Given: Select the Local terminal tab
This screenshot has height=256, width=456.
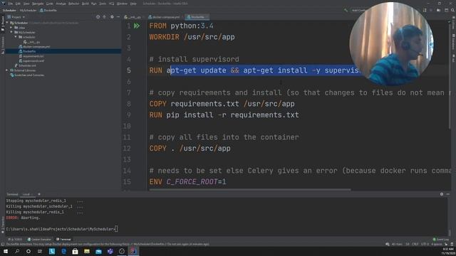Looking at the screenshot, I should (28, 194).
